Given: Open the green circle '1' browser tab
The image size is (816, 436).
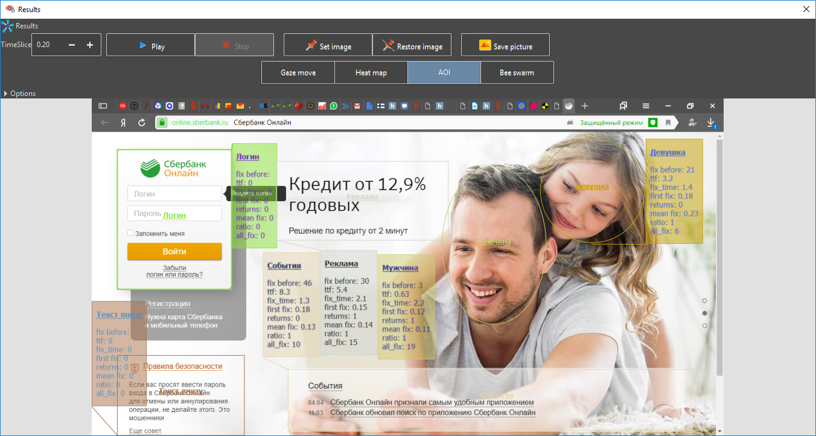Looking at the screenshot, I should pos(334,106).
